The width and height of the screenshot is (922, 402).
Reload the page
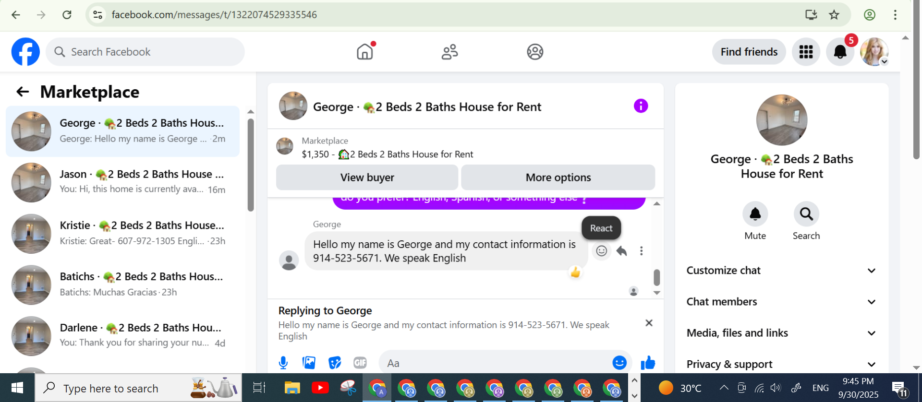(x=67, y=15)
